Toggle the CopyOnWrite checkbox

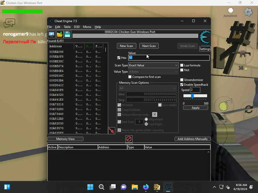click(119, 110)
